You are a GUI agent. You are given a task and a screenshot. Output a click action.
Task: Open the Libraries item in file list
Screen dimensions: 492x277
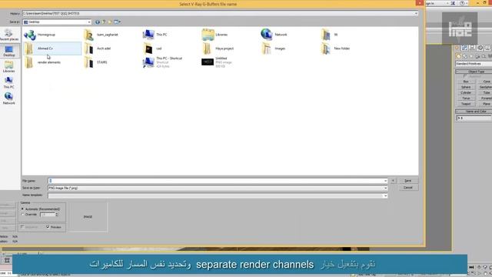coord(215,35)
